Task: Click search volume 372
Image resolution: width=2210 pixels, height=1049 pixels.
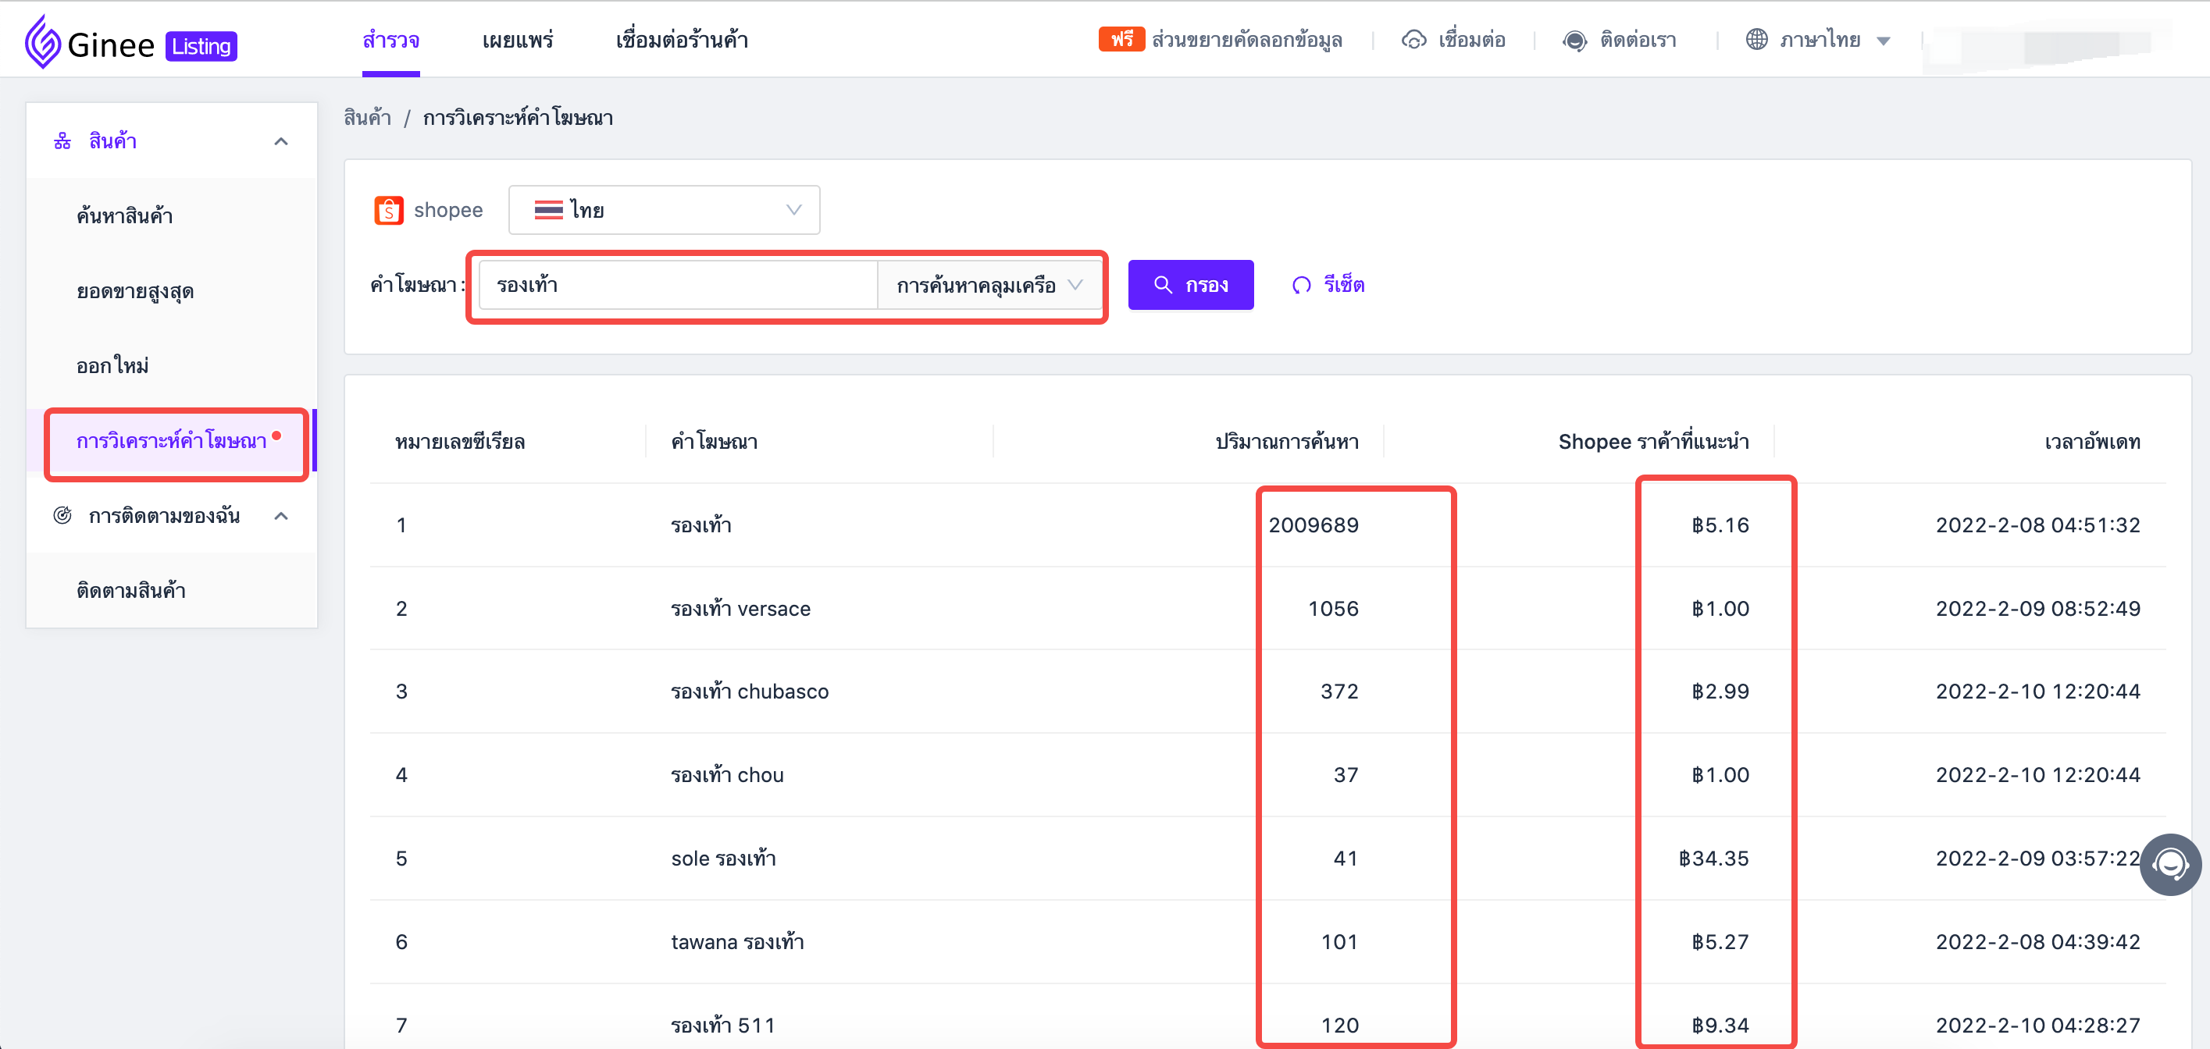Action: coord(1339,692)
